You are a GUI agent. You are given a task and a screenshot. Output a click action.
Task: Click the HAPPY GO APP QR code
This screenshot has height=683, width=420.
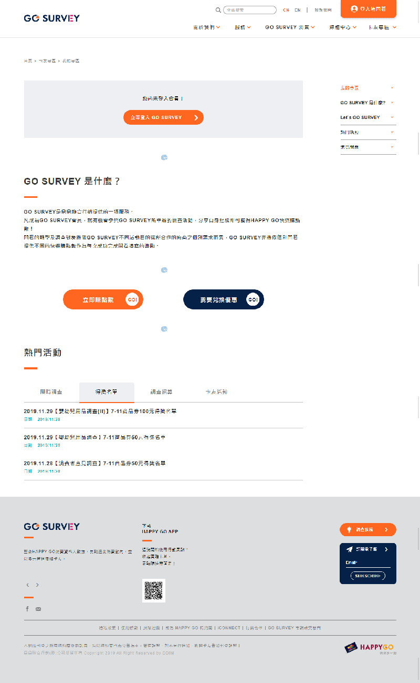tap(154, 590)
